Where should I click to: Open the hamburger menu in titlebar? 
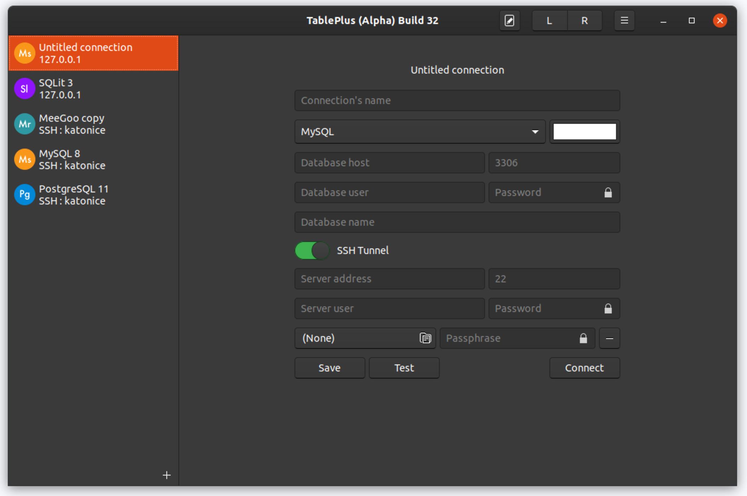point(624,20)
